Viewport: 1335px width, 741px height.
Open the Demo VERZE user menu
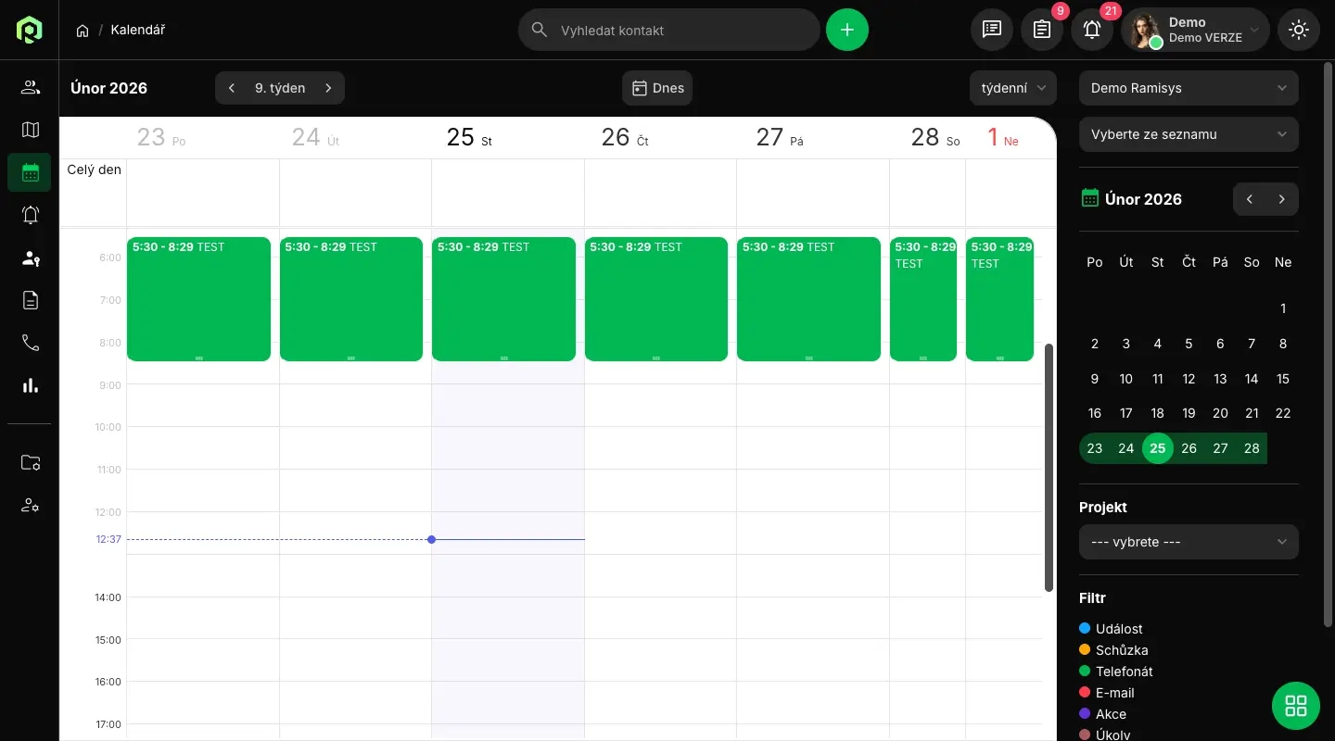tap(1196, 30)
